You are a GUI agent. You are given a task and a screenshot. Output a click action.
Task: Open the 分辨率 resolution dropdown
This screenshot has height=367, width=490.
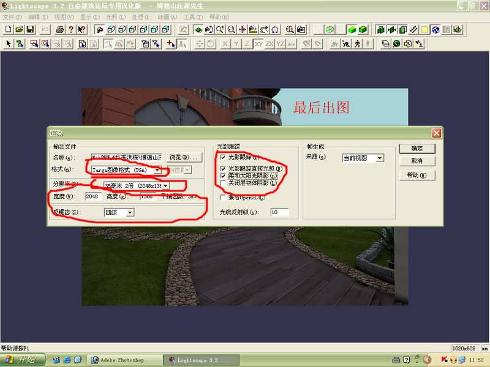point(165,186)
